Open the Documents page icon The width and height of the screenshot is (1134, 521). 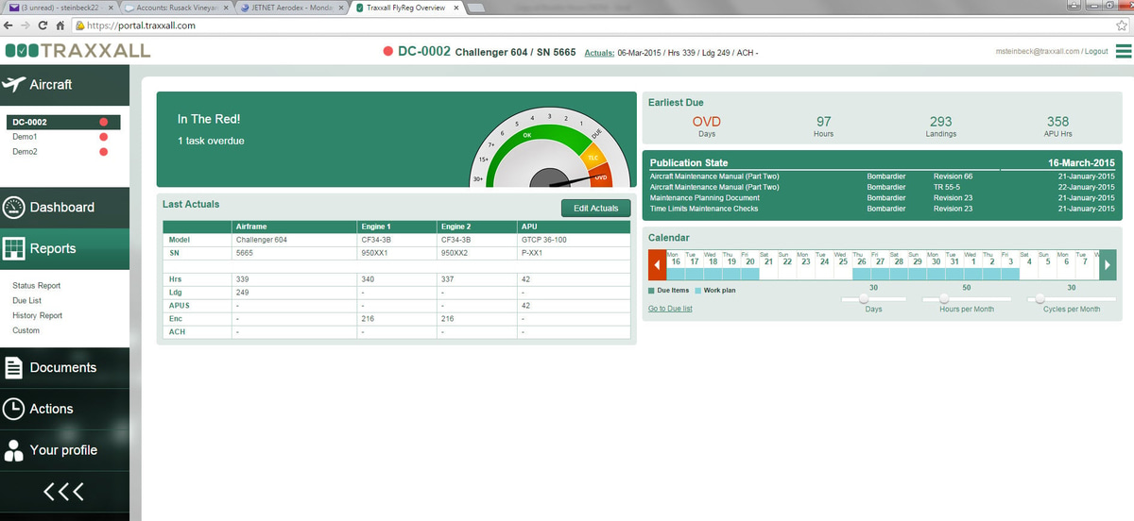[x=14, y=368]
